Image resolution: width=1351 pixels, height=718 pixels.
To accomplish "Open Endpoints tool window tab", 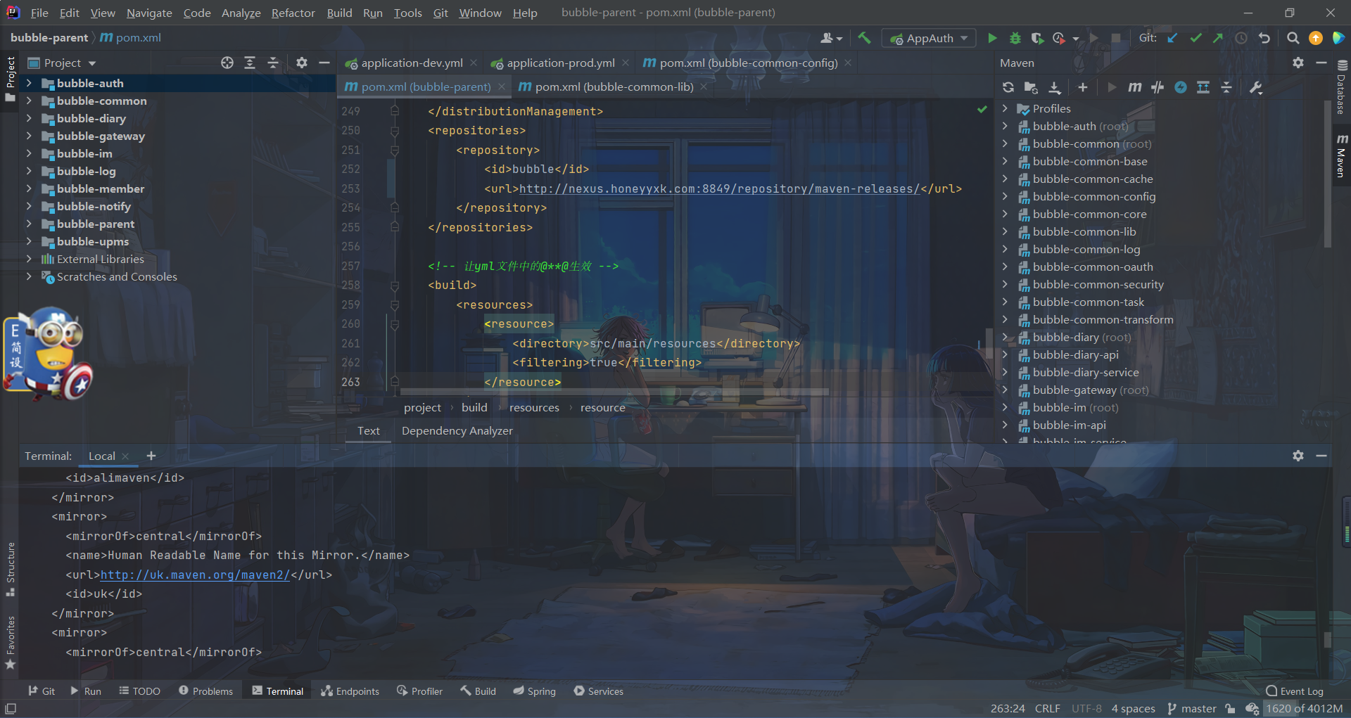I will tap(350, 691).
